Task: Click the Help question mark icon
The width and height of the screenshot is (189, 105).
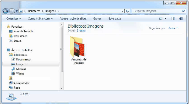Action: 181,19
